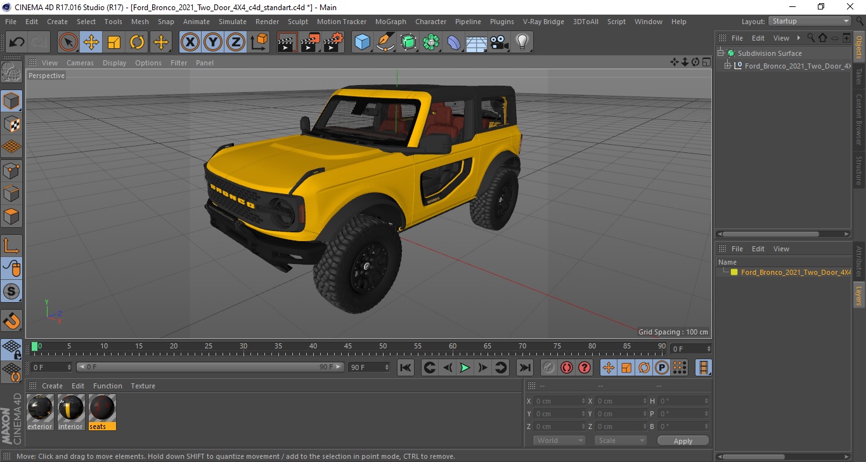Click the end frame 90 F field
Screen dimensions: 866x462
370,367
